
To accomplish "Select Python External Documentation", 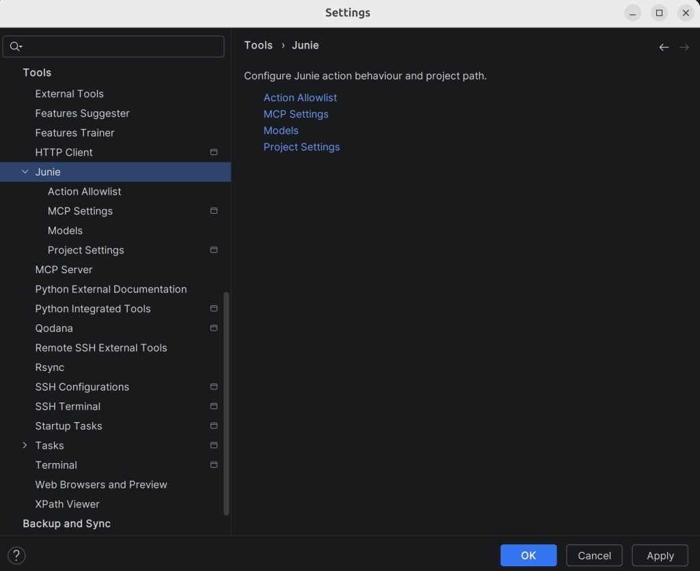I will point(115,289).
